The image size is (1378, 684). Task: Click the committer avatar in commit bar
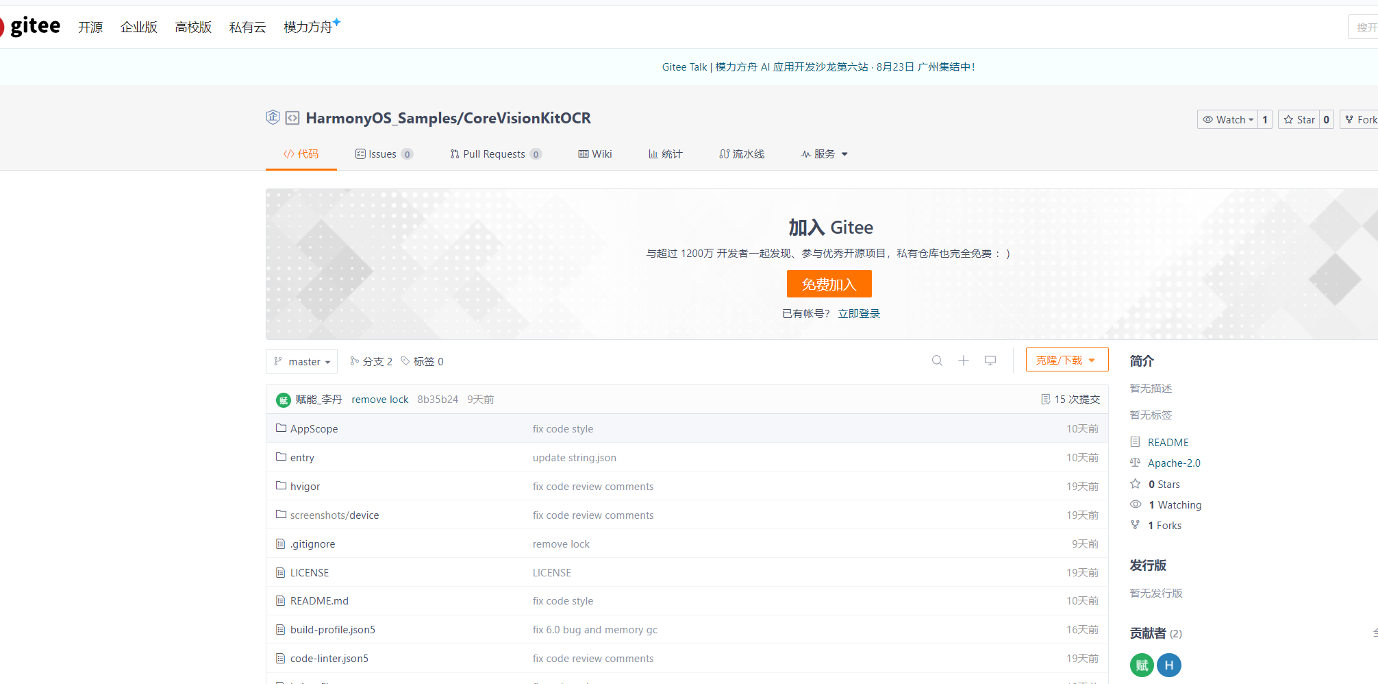(x=284, y=400)
